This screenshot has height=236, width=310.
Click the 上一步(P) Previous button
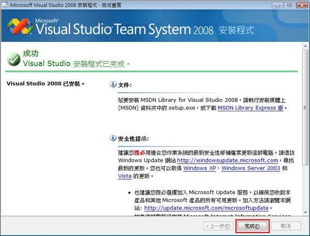pyautogui.click(x=218, y=226)
